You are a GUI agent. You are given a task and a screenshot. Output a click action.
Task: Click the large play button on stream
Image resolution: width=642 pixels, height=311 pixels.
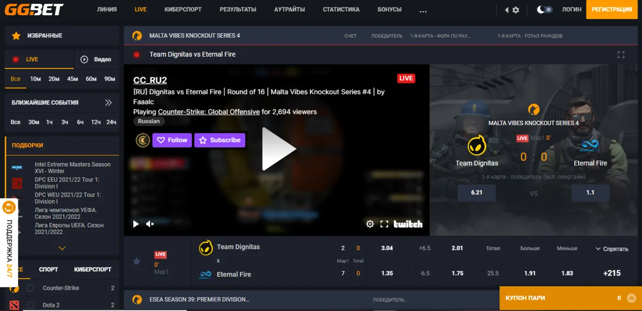tap(279, 149)
